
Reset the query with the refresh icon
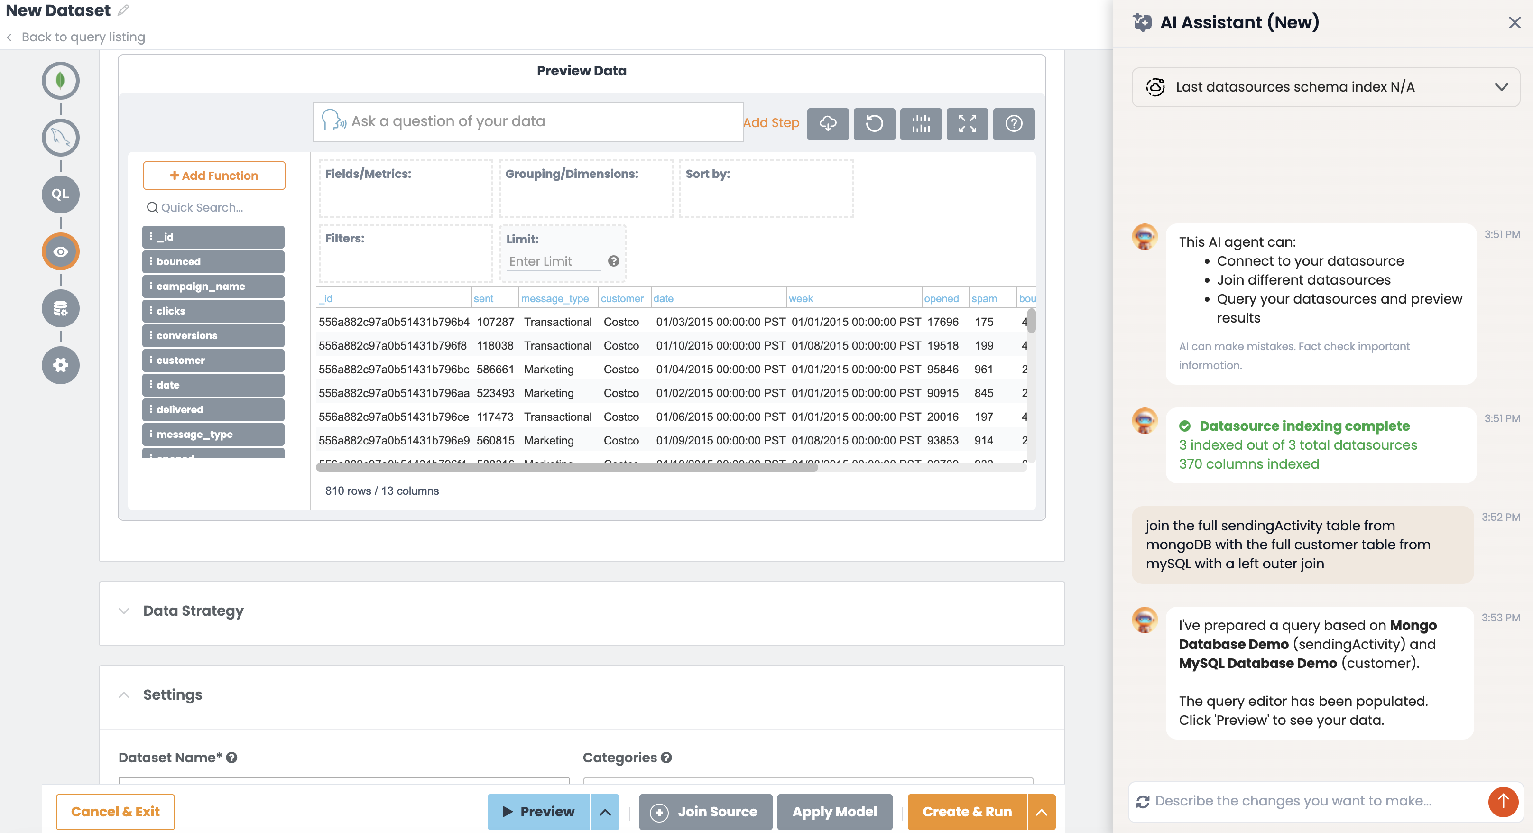pos(874,124)
